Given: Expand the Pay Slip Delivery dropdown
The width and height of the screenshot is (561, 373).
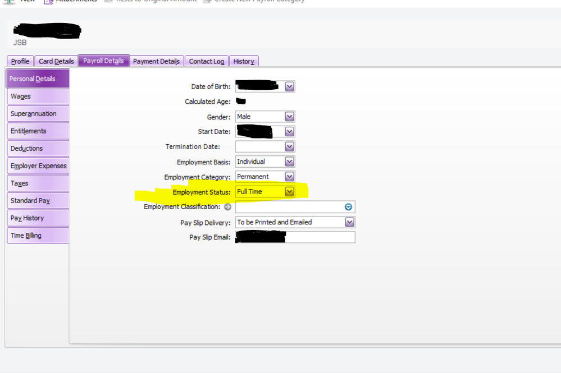Looking at the screenshot, I should (x=349, y=222).
